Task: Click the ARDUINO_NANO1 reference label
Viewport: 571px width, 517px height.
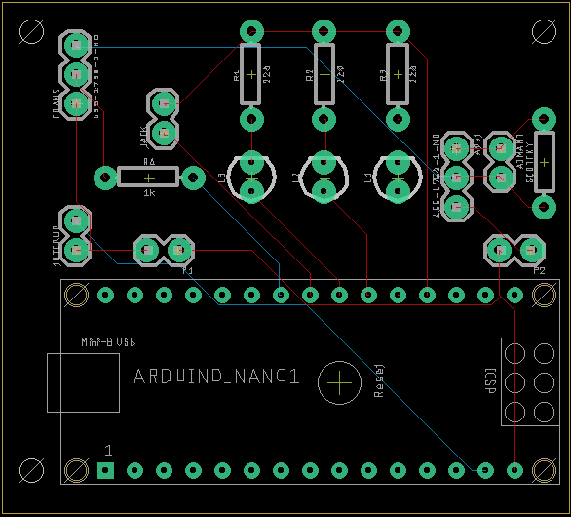Action: pos(217,377)
